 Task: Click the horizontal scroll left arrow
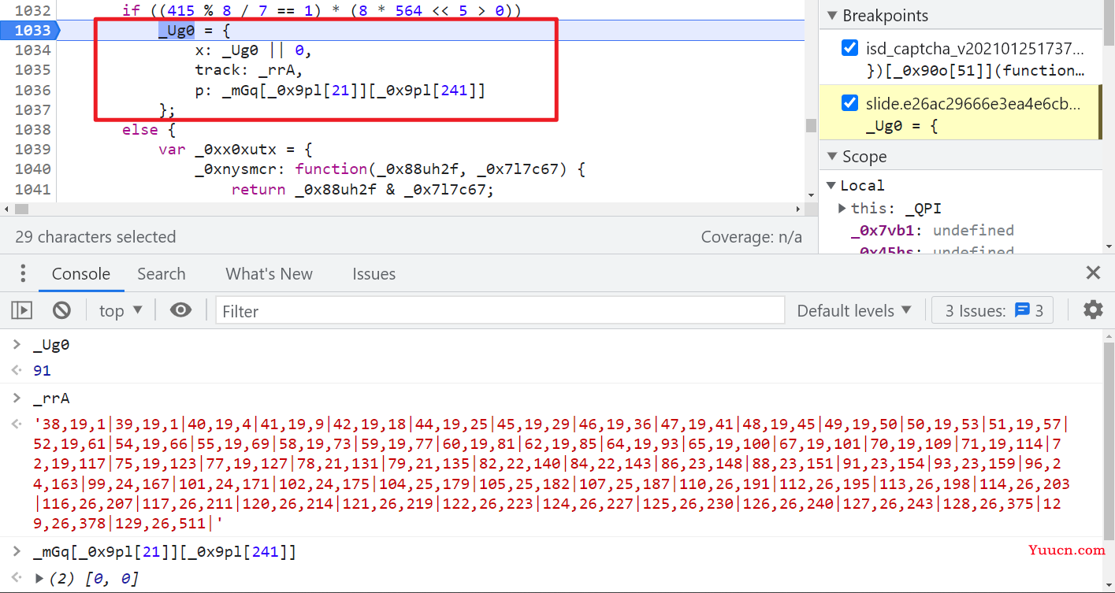click(x=6, y=209)
